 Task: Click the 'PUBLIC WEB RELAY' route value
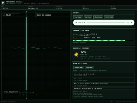[x=84, y=36]
